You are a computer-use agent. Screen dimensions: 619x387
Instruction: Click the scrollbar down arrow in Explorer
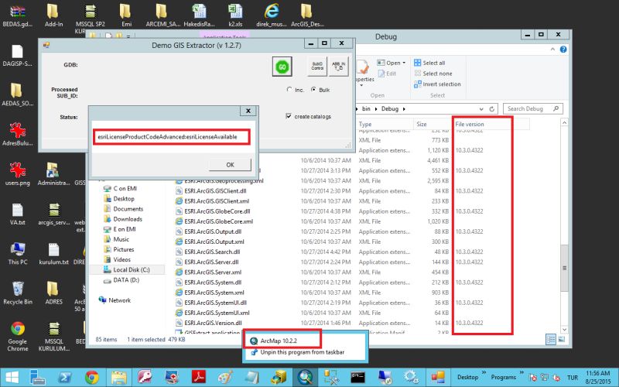click(564, 330)
